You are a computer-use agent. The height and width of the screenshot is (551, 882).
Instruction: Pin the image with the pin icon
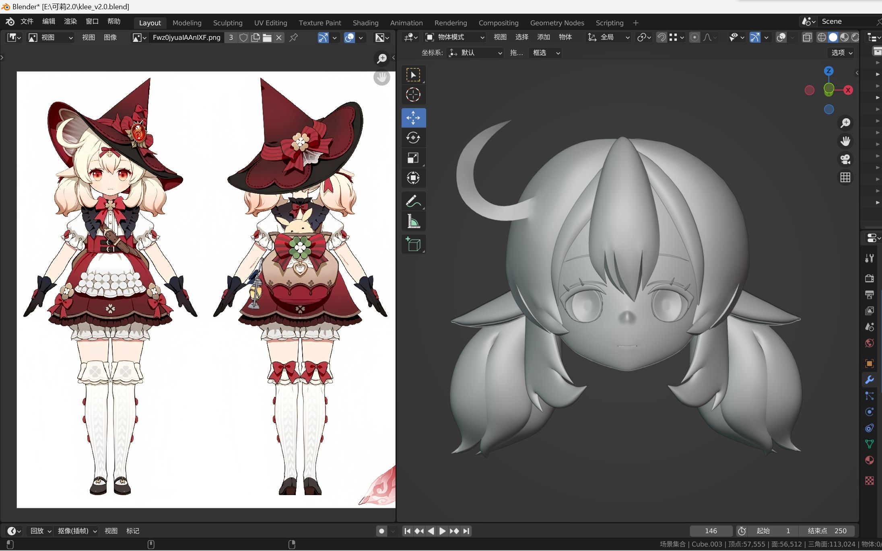tap(294, 37)
